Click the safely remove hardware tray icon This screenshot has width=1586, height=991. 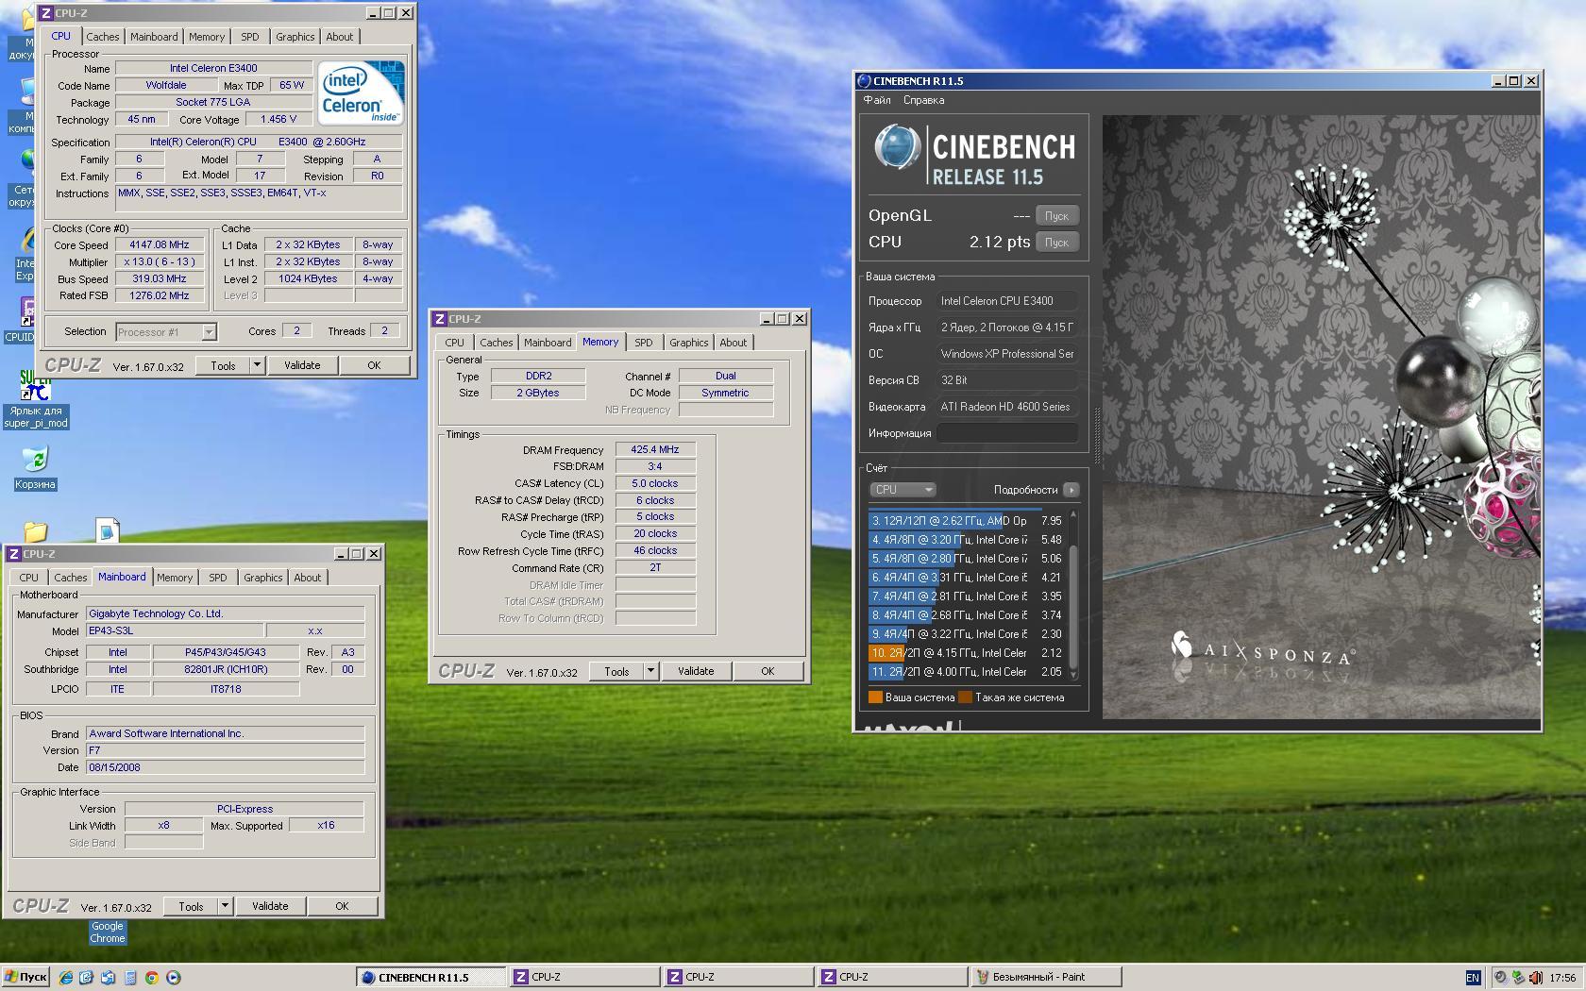[1518, 978]
